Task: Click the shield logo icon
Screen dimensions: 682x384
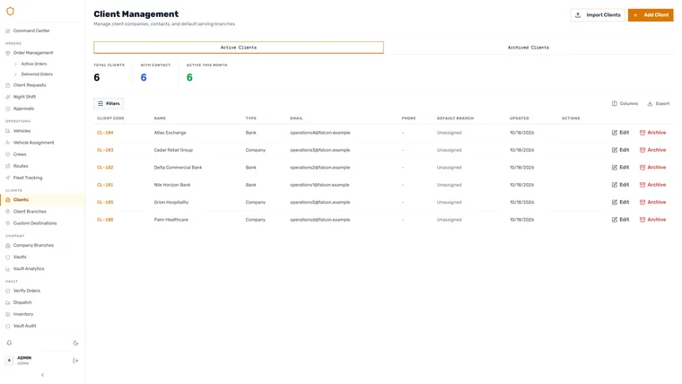Action: click(x=10, y=12)
